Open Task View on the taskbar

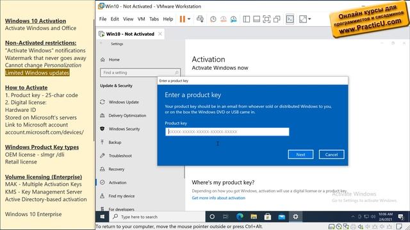[x=225, y=217]
